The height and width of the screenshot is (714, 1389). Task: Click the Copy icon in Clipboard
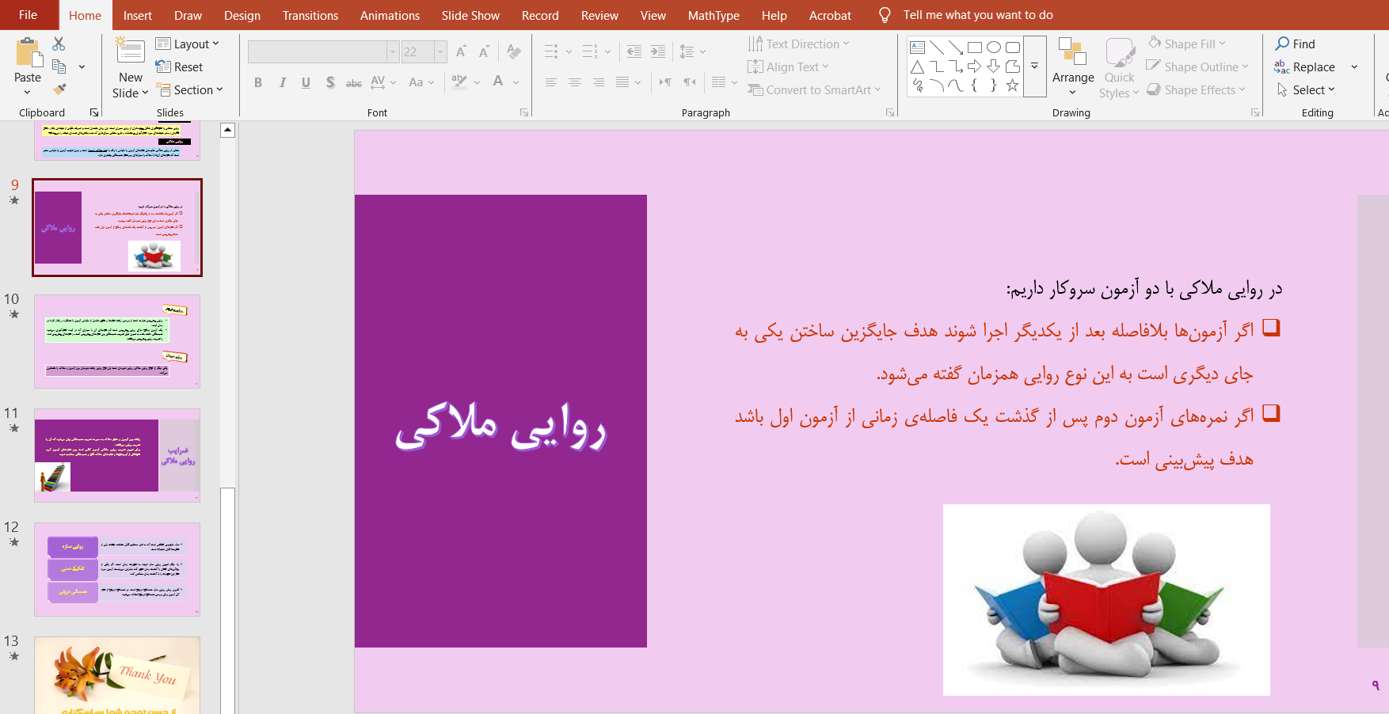[x=59, y=66]
